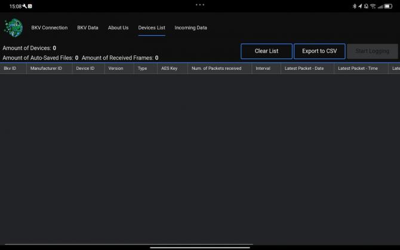Click Export to CSV button
Viewport: 400px width, 250px height.
point(319,51)
